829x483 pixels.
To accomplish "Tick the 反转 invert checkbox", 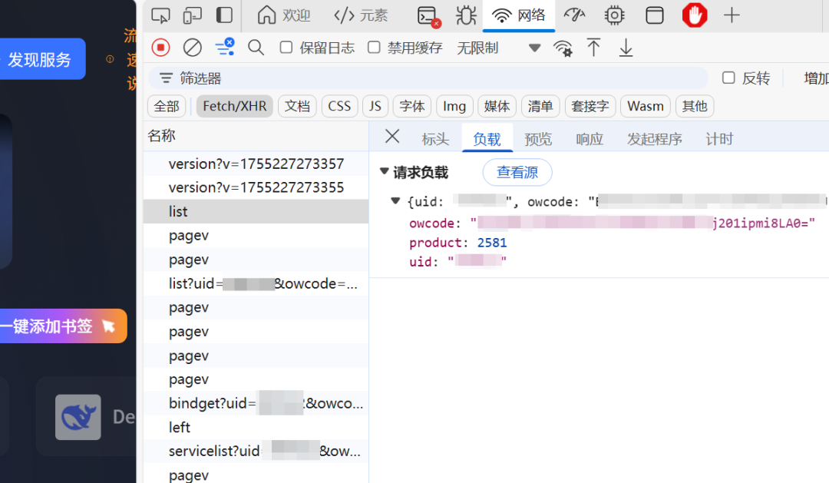I will tap(728, 78).
